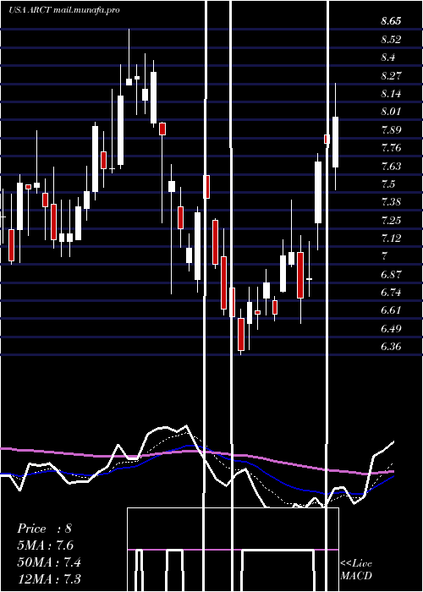423x592 pixels.
Task: Click the 6.49 price axis label
Action: 391,329
